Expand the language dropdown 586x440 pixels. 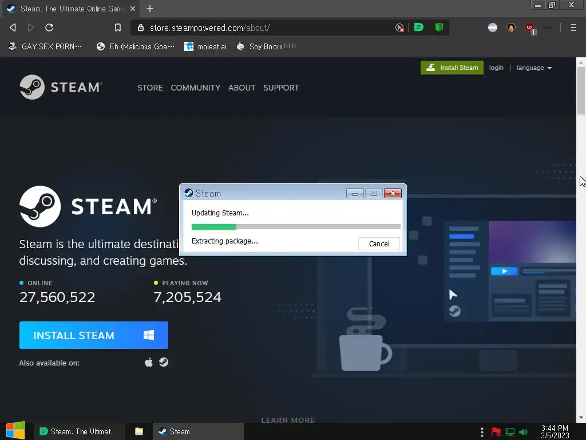pos(534,68)
